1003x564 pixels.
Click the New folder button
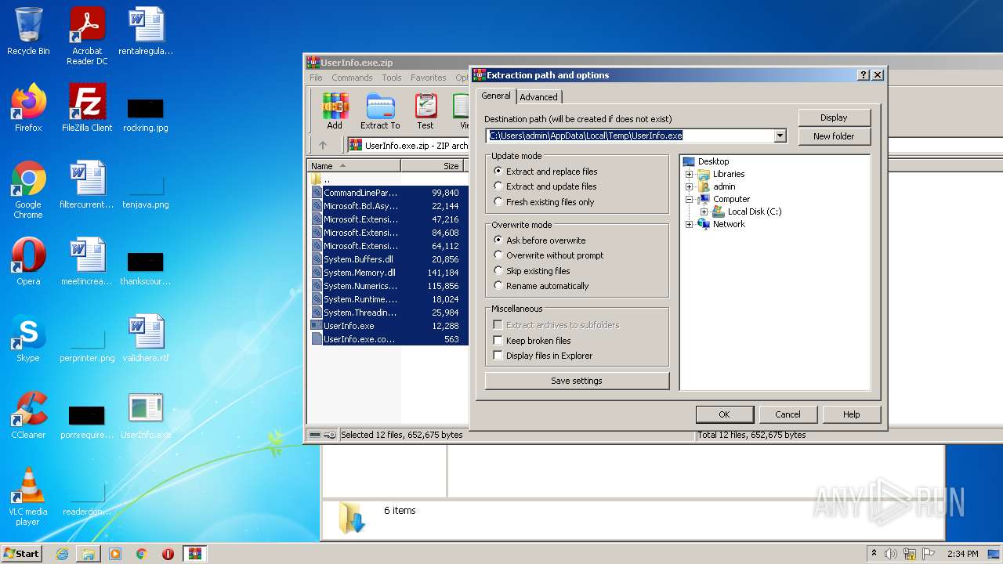835,136
